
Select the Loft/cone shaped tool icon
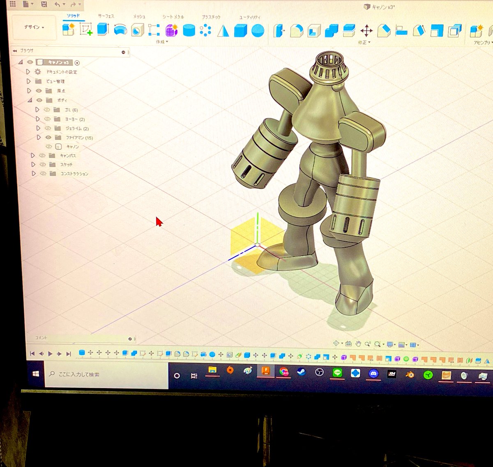[x=223, y=31]
